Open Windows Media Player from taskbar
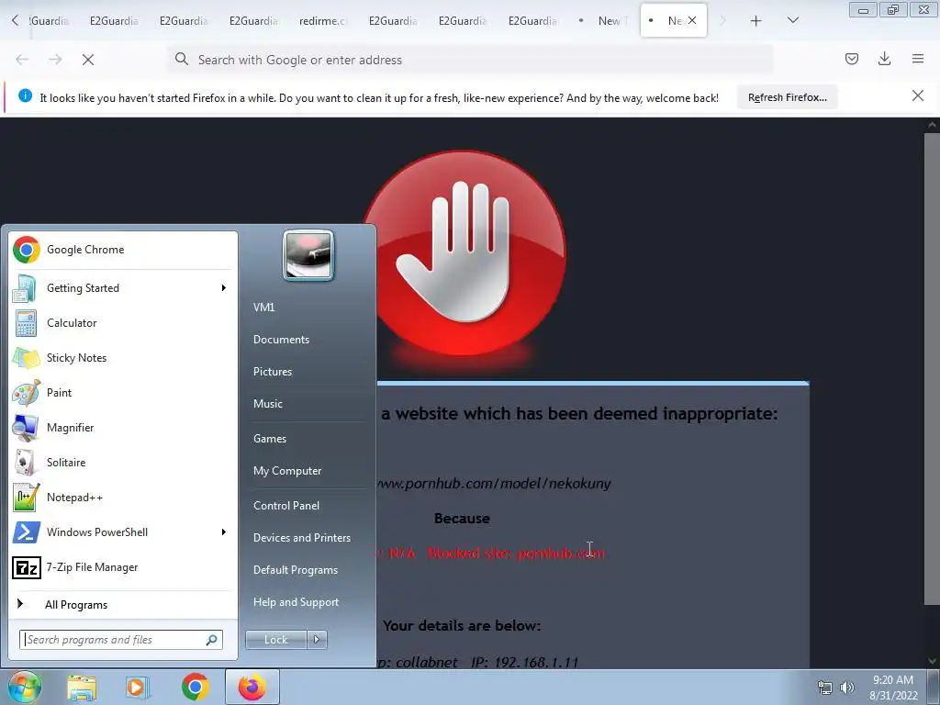The height and width of the screenshot is (705, 940). pyautogui.click(x=137, y=688)
